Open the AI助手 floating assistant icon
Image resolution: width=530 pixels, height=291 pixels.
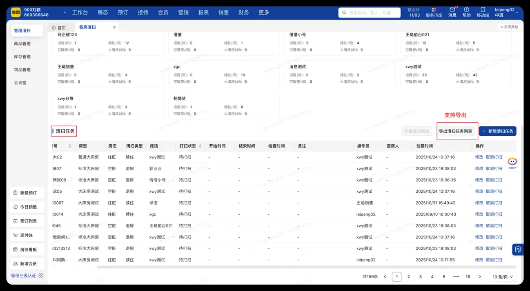[512, 161]
